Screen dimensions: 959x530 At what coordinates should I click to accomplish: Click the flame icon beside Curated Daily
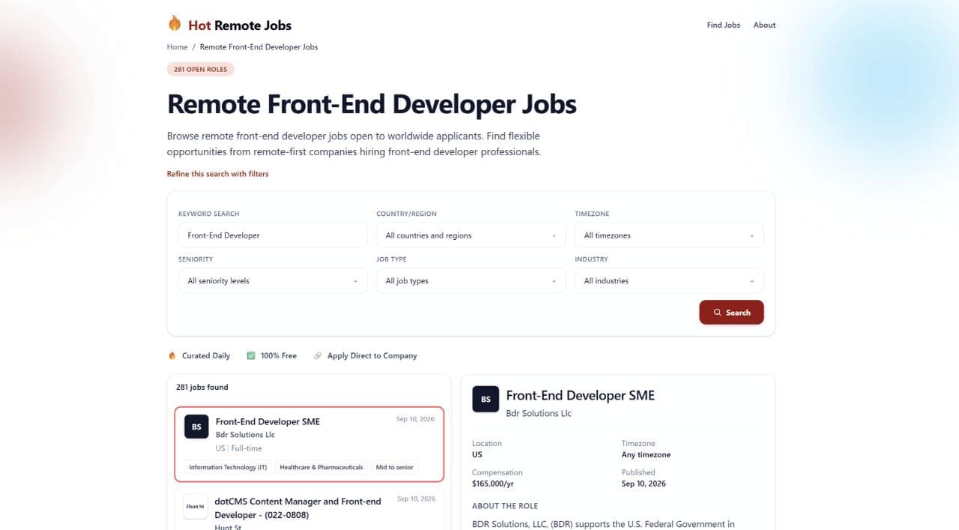pyautogui.click(x=172, y=355)
